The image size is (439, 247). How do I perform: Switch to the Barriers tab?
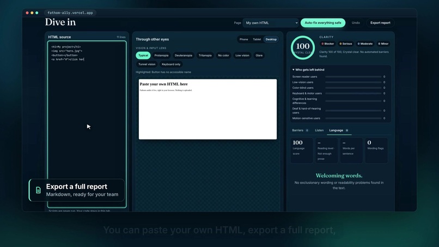(x=300, y=130)
